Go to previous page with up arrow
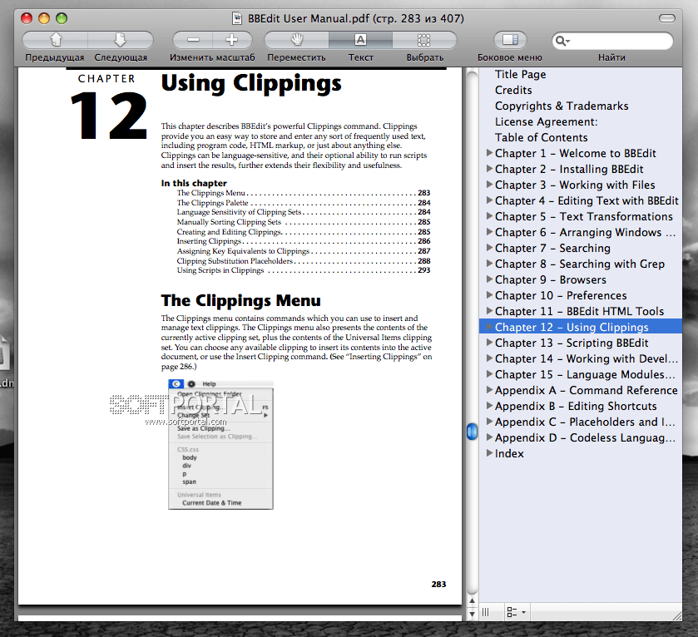Image resolution: width=698 pixels, height=637 pixels. coord(55,40)
